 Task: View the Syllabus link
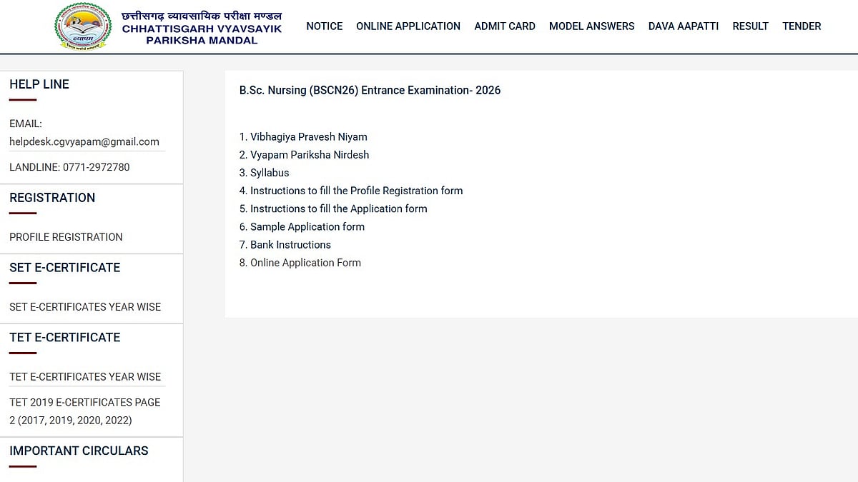(x=270, y=173)
